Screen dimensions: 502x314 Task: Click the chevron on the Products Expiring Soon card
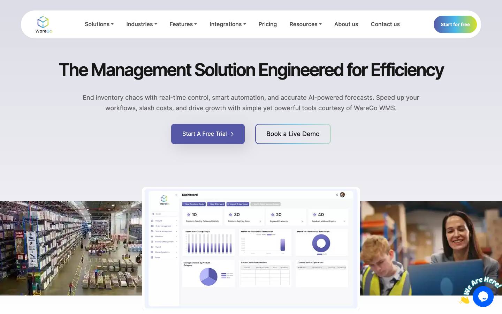point(260,221)
